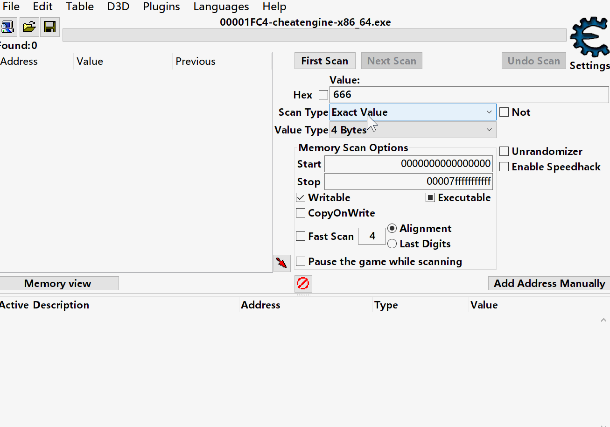Enable the Unrandomizer checkbox

[x=504, y=151]
